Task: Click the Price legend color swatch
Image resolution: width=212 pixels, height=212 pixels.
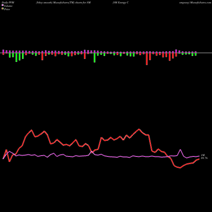Action: tap(3, 9)
